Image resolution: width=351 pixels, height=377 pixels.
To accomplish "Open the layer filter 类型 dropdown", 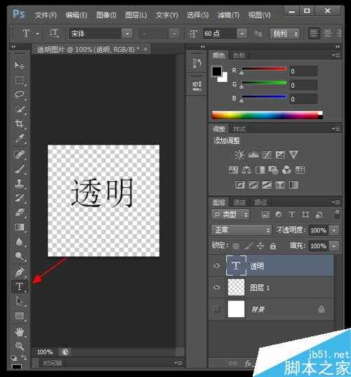I will [230, 214].
